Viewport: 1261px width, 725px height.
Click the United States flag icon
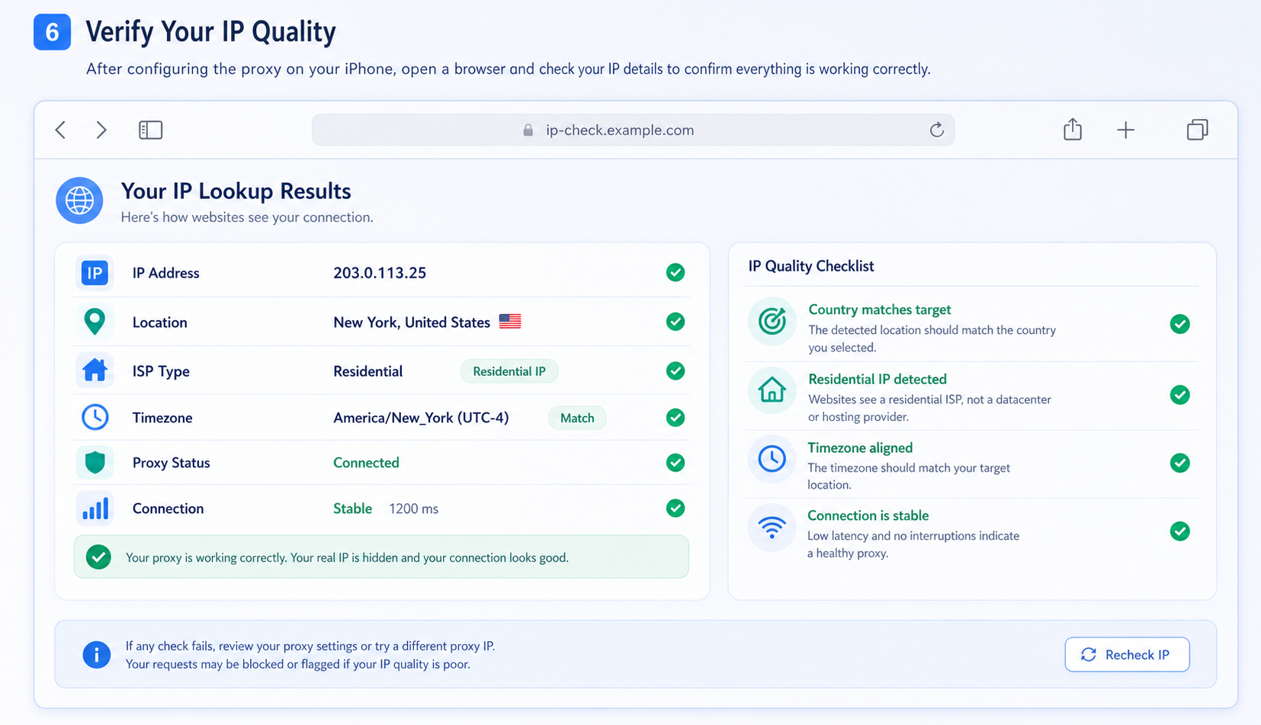tap(510, 322)
